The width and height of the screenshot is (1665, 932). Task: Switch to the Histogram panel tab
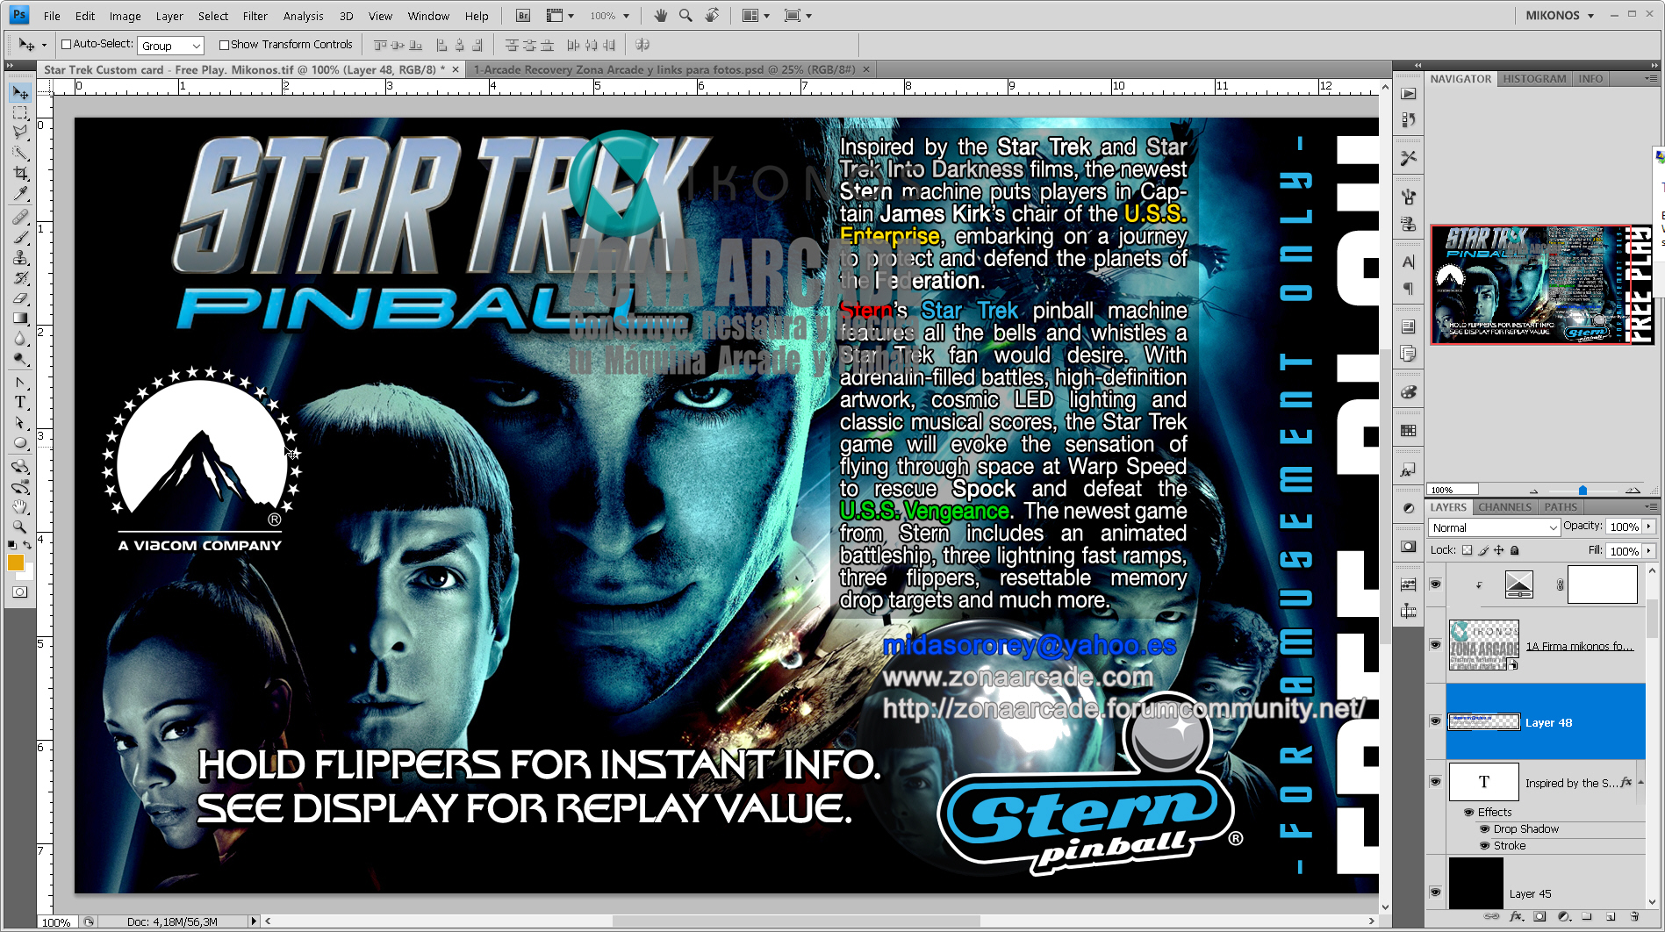click(x=1534, y=79)
